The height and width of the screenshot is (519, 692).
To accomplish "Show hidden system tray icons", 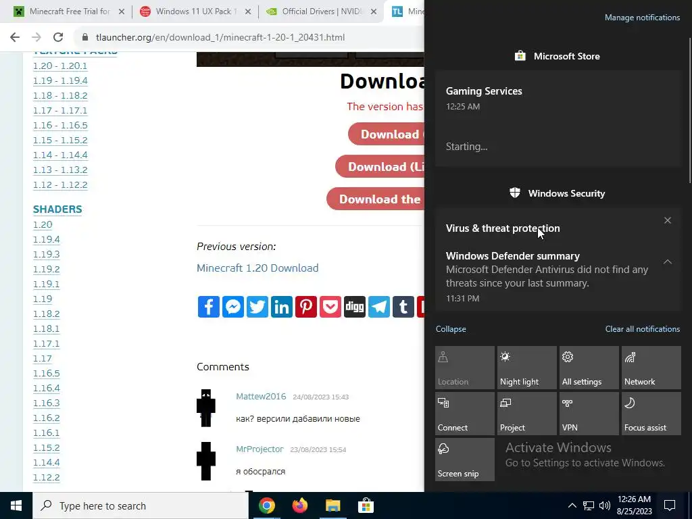I will (572, 505).
